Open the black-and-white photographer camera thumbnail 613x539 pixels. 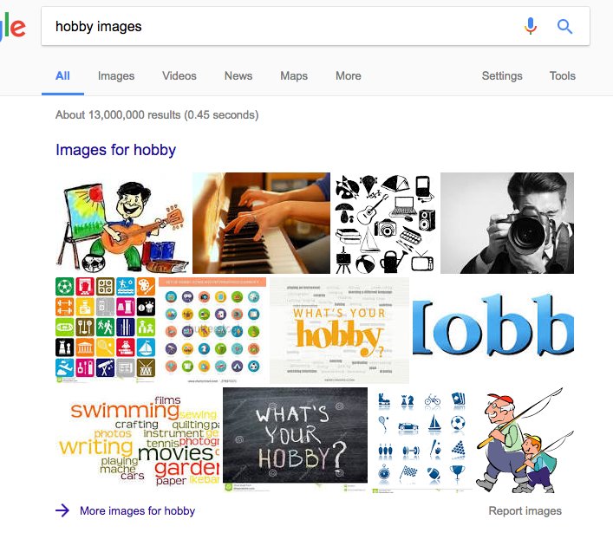(x=507, y=223)
